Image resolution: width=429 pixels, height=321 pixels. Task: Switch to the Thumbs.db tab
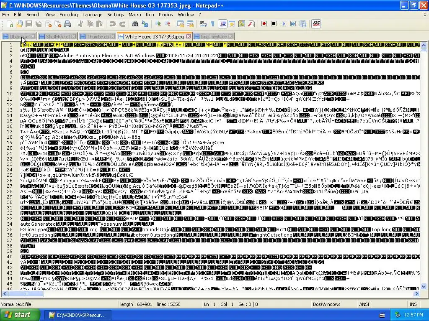coord(98,36)
